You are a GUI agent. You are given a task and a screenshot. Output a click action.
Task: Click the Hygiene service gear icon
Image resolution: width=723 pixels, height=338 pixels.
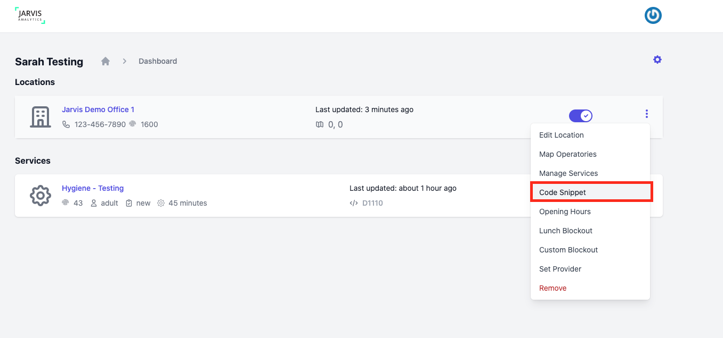coord(40,196)
